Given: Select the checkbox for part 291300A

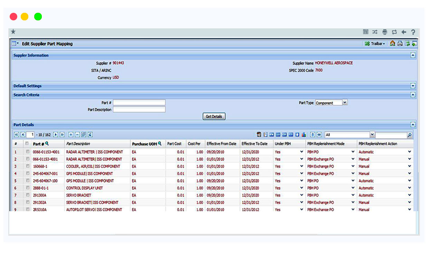Looking at the screenshot, I should [x=28, y=195].
